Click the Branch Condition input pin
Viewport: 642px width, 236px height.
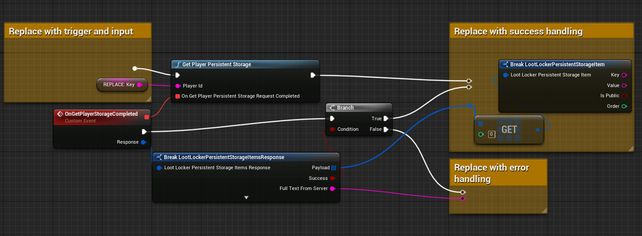click(332, 129)
